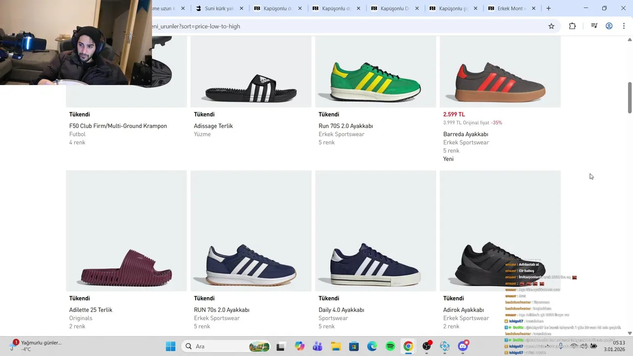The image size is (633, 356).
Task: Open Task View from the taskbar
Action: [281, 346]
